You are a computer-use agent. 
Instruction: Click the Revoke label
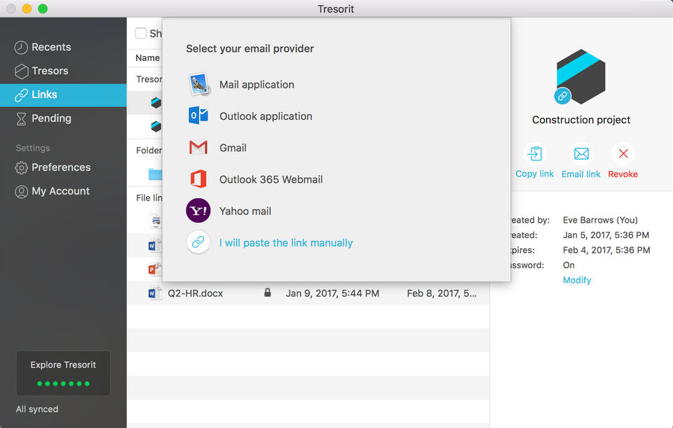[623, 174]
